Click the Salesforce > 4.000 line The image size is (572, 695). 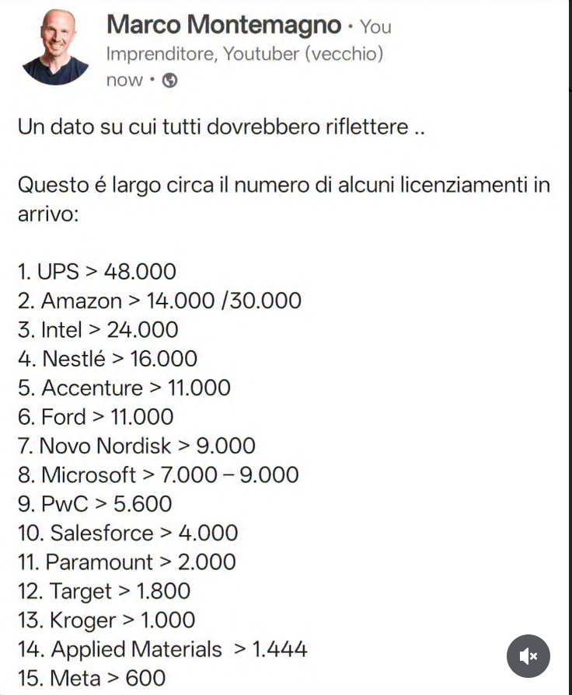coord(127,533)
